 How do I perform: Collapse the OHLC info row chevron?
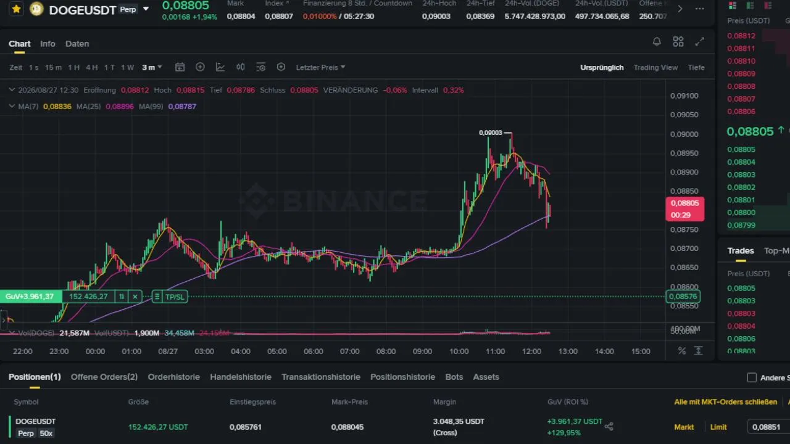(12, 90)
